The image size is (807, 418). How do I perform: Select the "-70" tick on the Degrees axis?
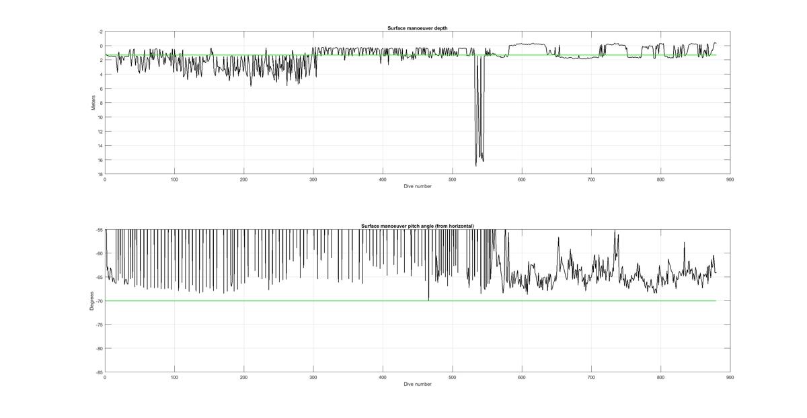click(100, 301)
